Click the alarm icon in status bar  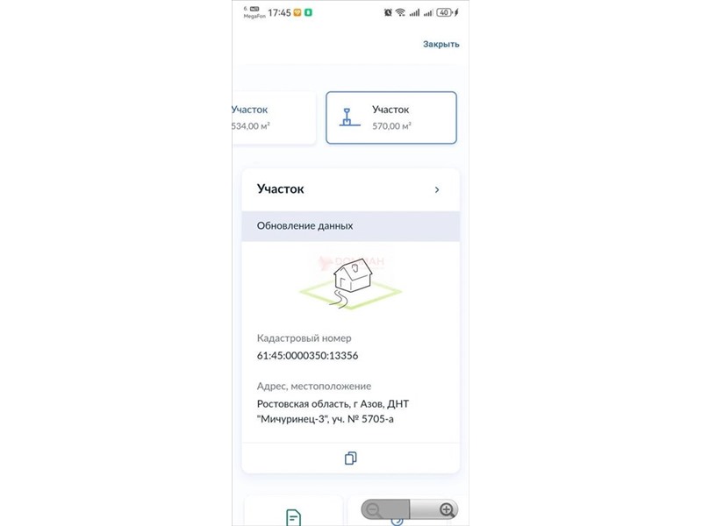[x=388, y=12]
